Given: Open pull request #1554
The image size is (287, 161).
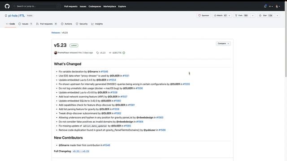Looking at the screenshot, I should (x=113, y=80).
